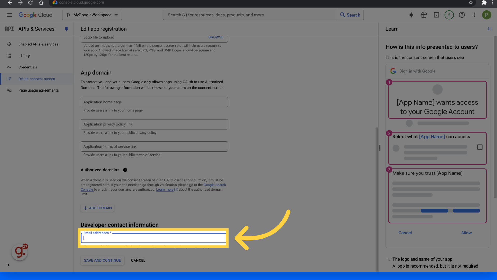This screenshot has width=497, height=280.
Task: Open notifications badge showing 2
Action: pos(449,15)
